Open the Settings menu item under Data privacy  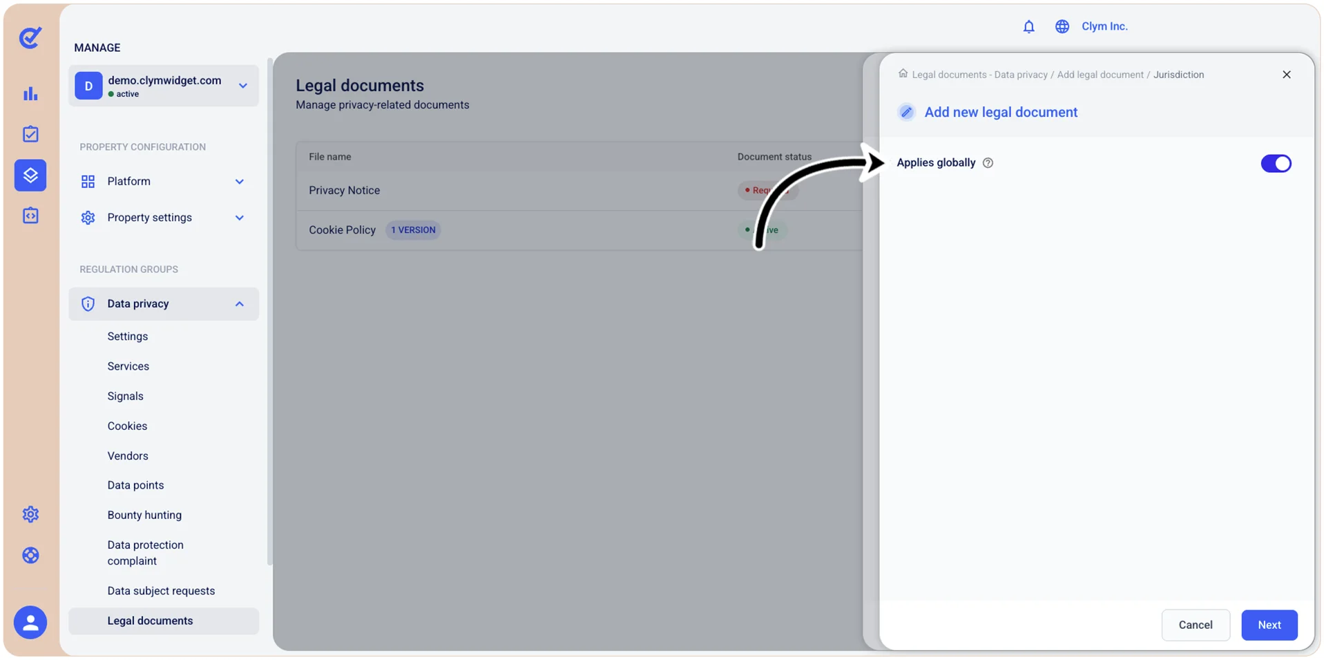click(128, 337)
